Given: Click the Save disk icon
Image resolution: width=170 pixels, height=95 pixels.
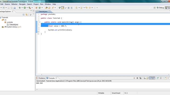Looking at the screenshot, I should pyautogui.click(x=8, y=8).
